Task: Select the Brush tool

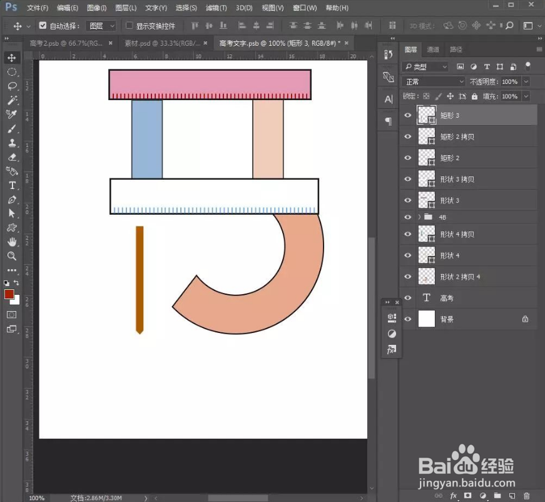Action: [12, 128]
